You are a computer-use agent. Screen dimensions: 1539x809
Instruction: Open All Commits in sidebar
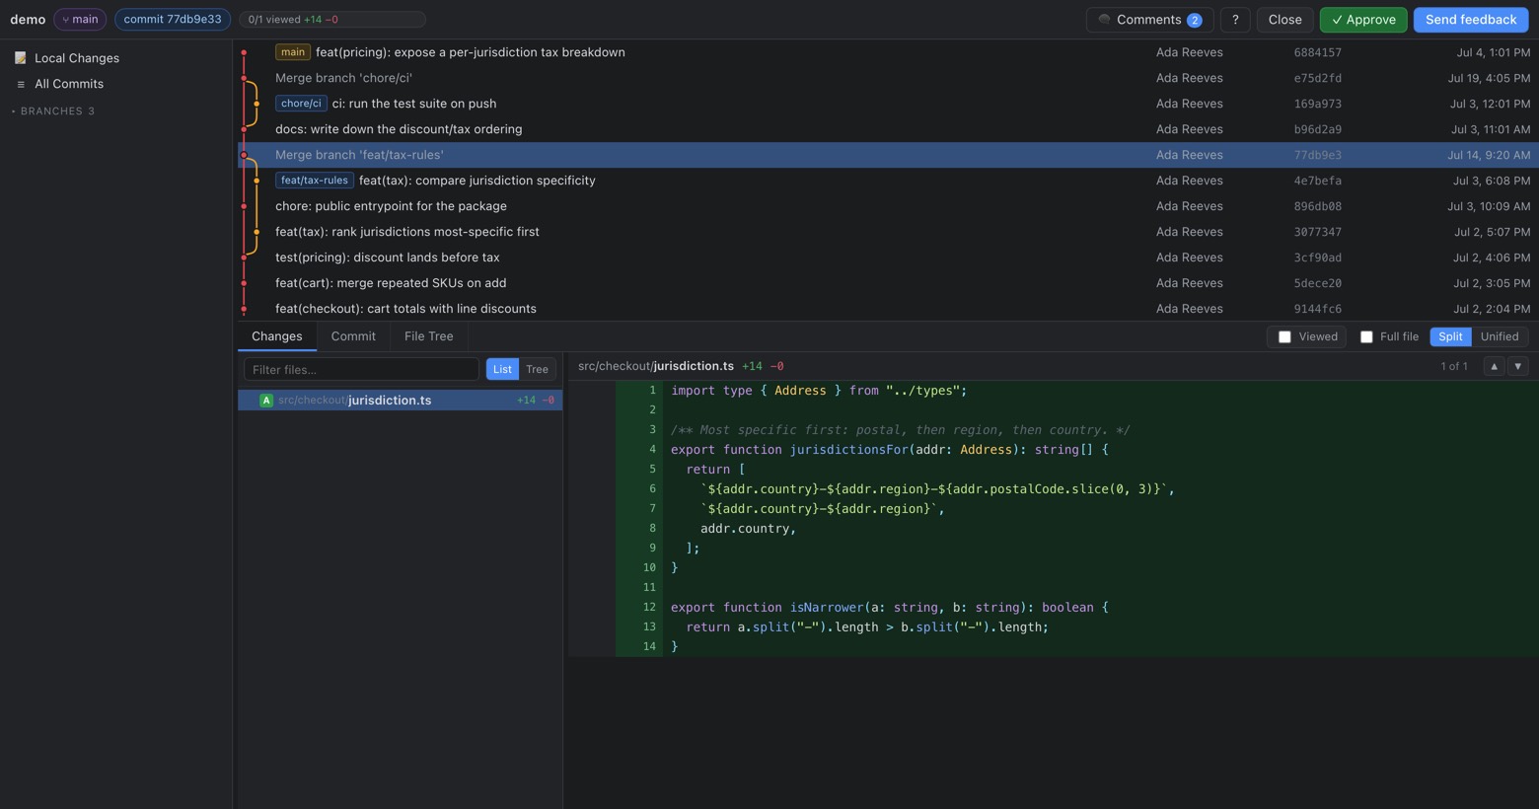click(x=116, y=84)
